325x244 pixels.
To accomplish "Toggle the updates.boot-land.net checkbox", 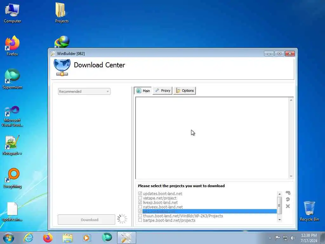I will pyautogui.click(x=140, y=193).
